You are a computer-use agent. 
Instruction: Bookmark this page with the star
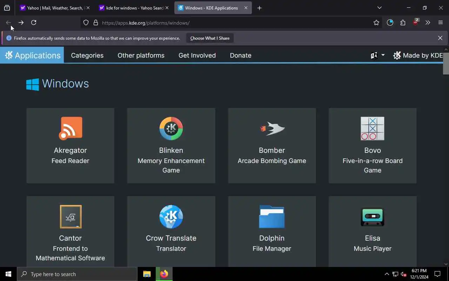(376, 22)
